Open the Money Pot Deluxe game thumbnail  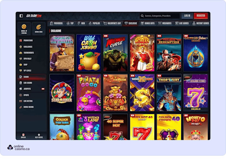click(195, 127)
